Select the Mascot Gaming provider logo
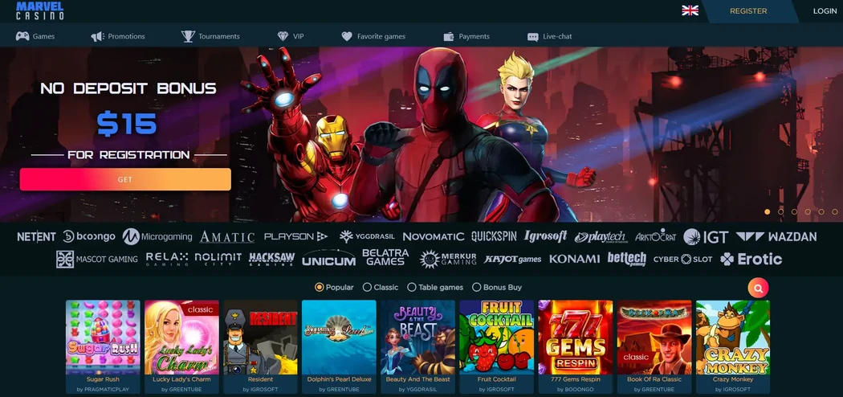 (x=97, y=260)
